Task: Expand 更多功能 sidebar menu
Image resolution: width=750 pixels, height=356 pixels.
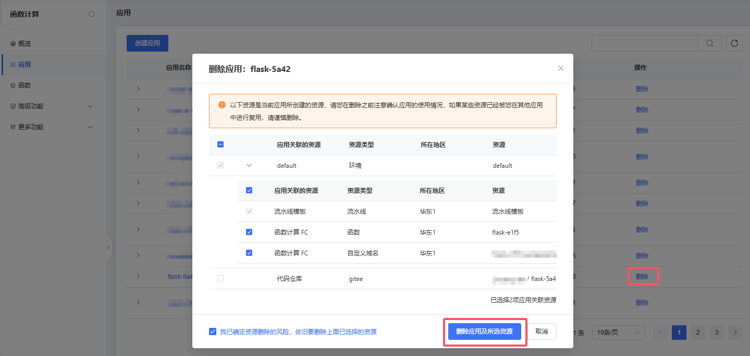Action: 52,127
